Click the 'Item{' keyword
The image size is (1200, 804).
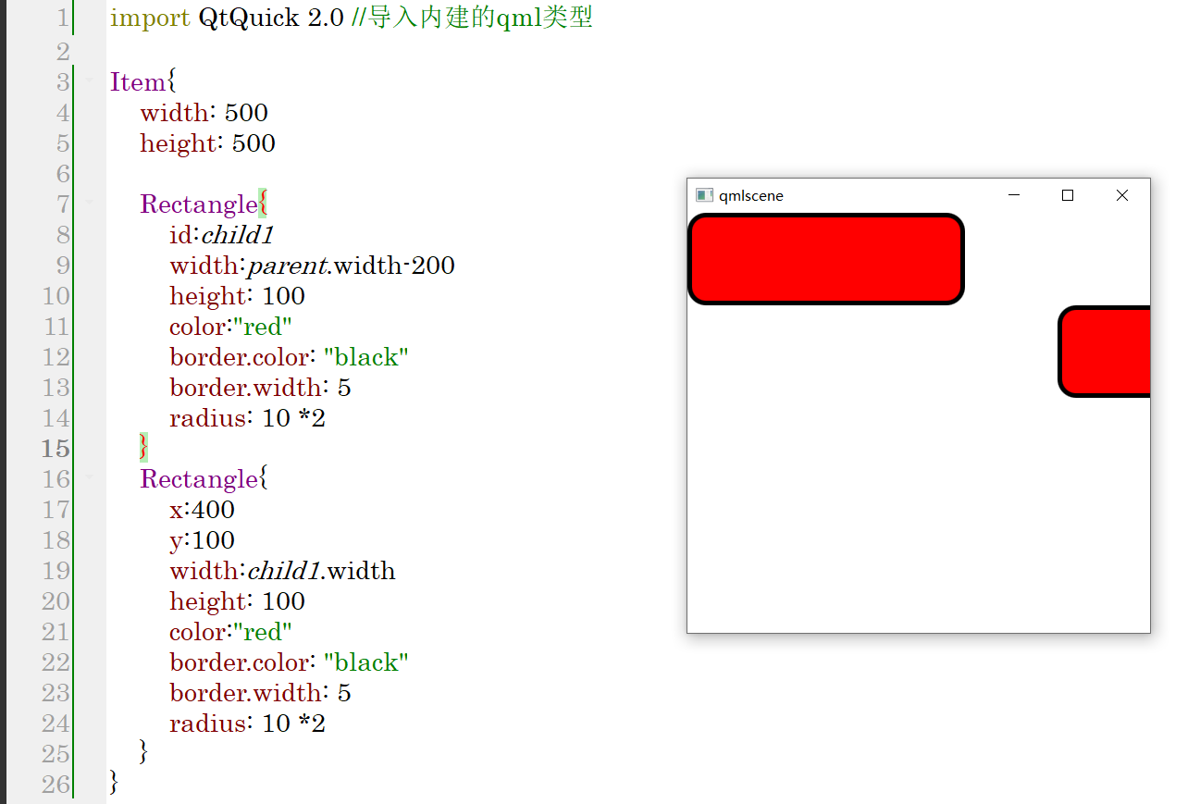[142, 81]
